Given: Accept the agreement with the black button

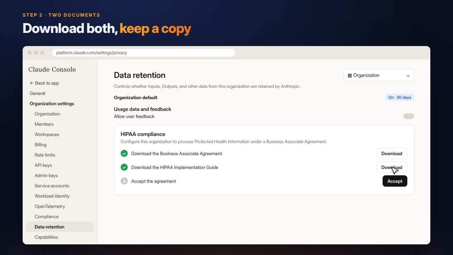Looking at the screenshot, I should 395,181.
